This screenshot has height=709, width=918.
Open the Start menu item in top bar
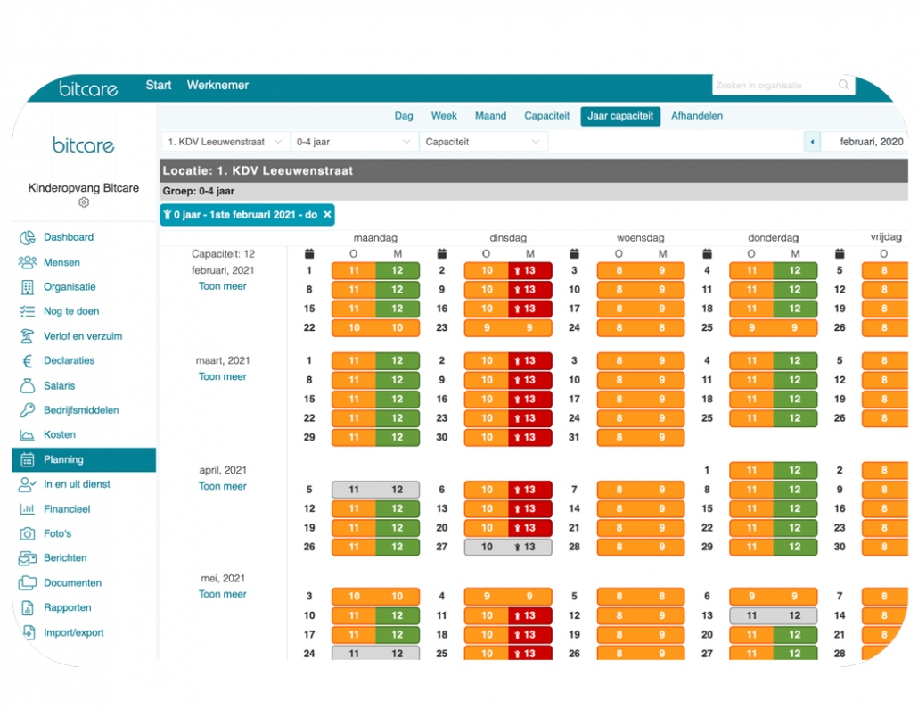coord(158,85)
